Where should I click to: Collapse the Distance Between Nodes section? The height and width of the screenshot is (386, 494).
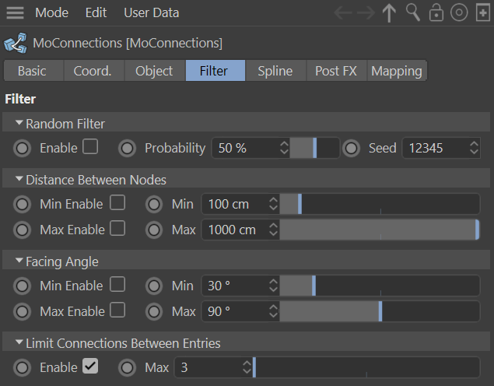19,179
